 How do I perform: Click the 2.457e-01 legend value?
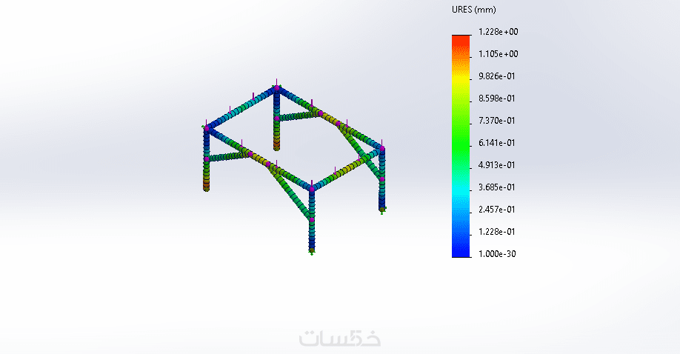click(x=497, y=209)
